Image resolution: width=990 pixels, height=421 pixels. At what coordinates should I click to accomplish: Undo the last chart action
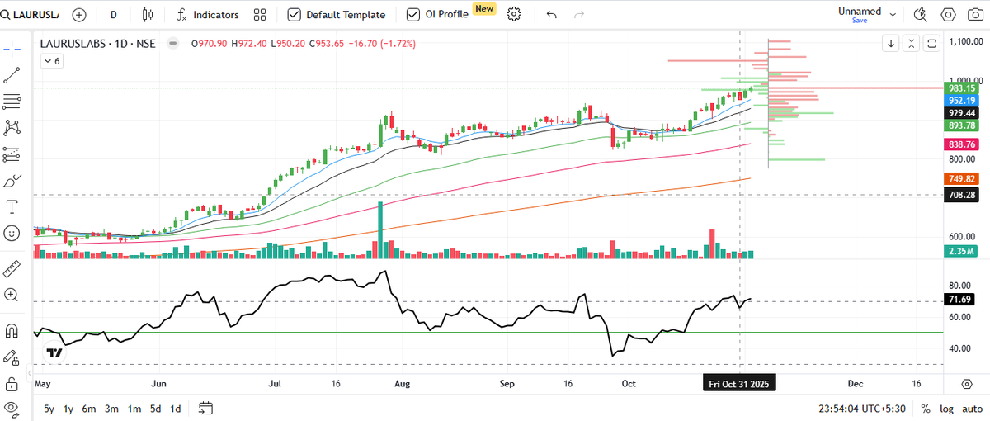(552, 15)
